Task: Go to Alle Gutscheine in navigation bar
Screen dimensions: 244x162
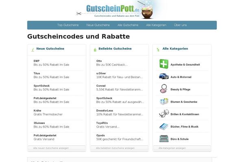Action: 128,25
